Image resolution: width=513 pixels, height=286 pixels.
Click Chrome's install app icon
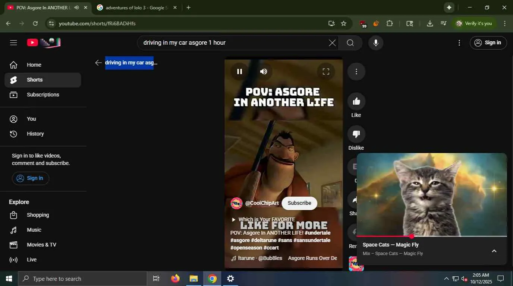pyautogui.click(x=331, y=23)
